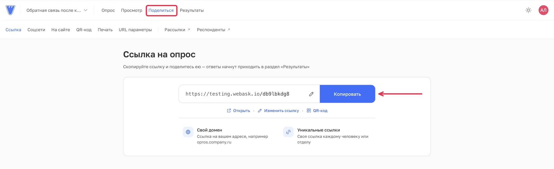Open the АЛ user avatar menu
554x169 pixels.
click(544, 10)
